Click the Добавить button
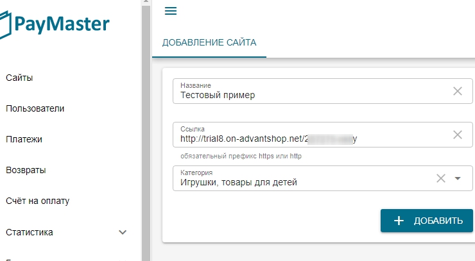The image size is (475, 261). coord(426,221)
